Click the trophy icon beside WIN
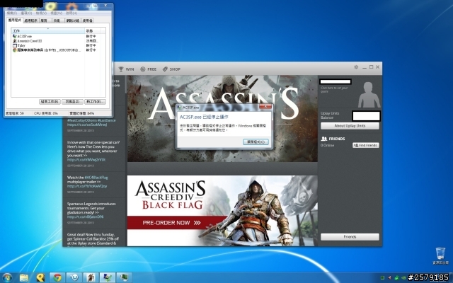This screenshot has height=283, width=453. pyautogui.click(x=121, y=69)
